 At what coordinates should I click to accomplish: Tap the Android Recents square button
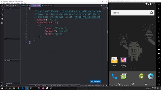[146, 84]
